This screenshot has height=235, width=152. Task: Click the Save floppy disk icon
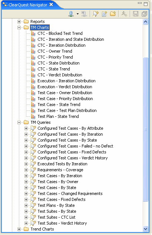point(136,14)
